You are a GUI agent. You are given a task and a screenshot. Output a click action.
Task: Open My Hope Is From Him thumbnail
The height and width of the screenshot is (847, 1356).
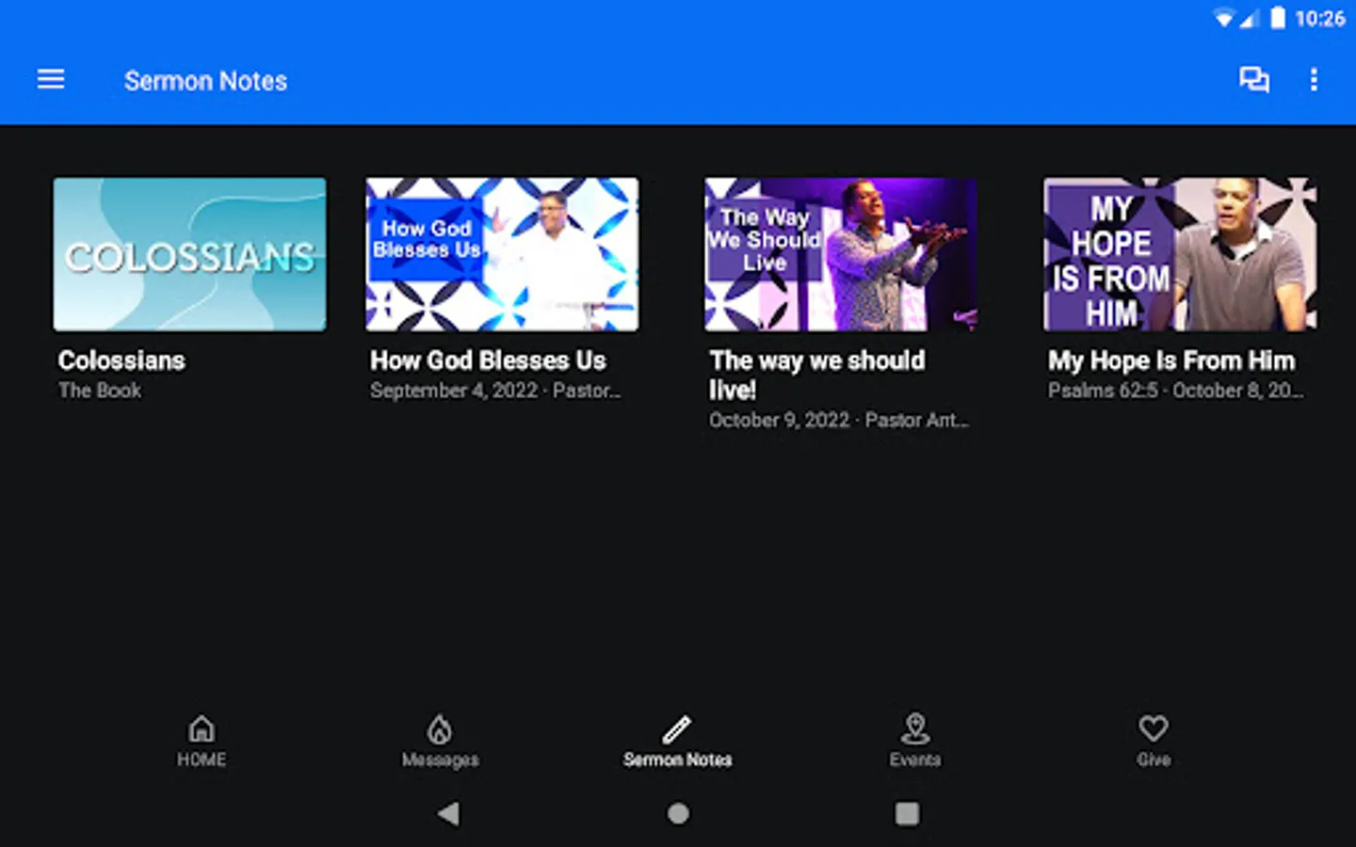(x=1179, y=254)
